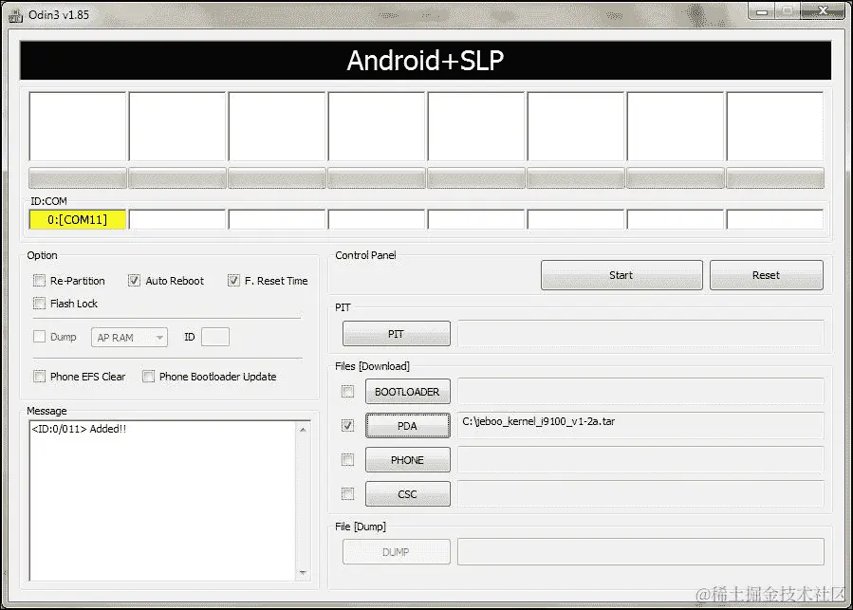Disable the Auto Reboot checkbox

tap(134, 280)
